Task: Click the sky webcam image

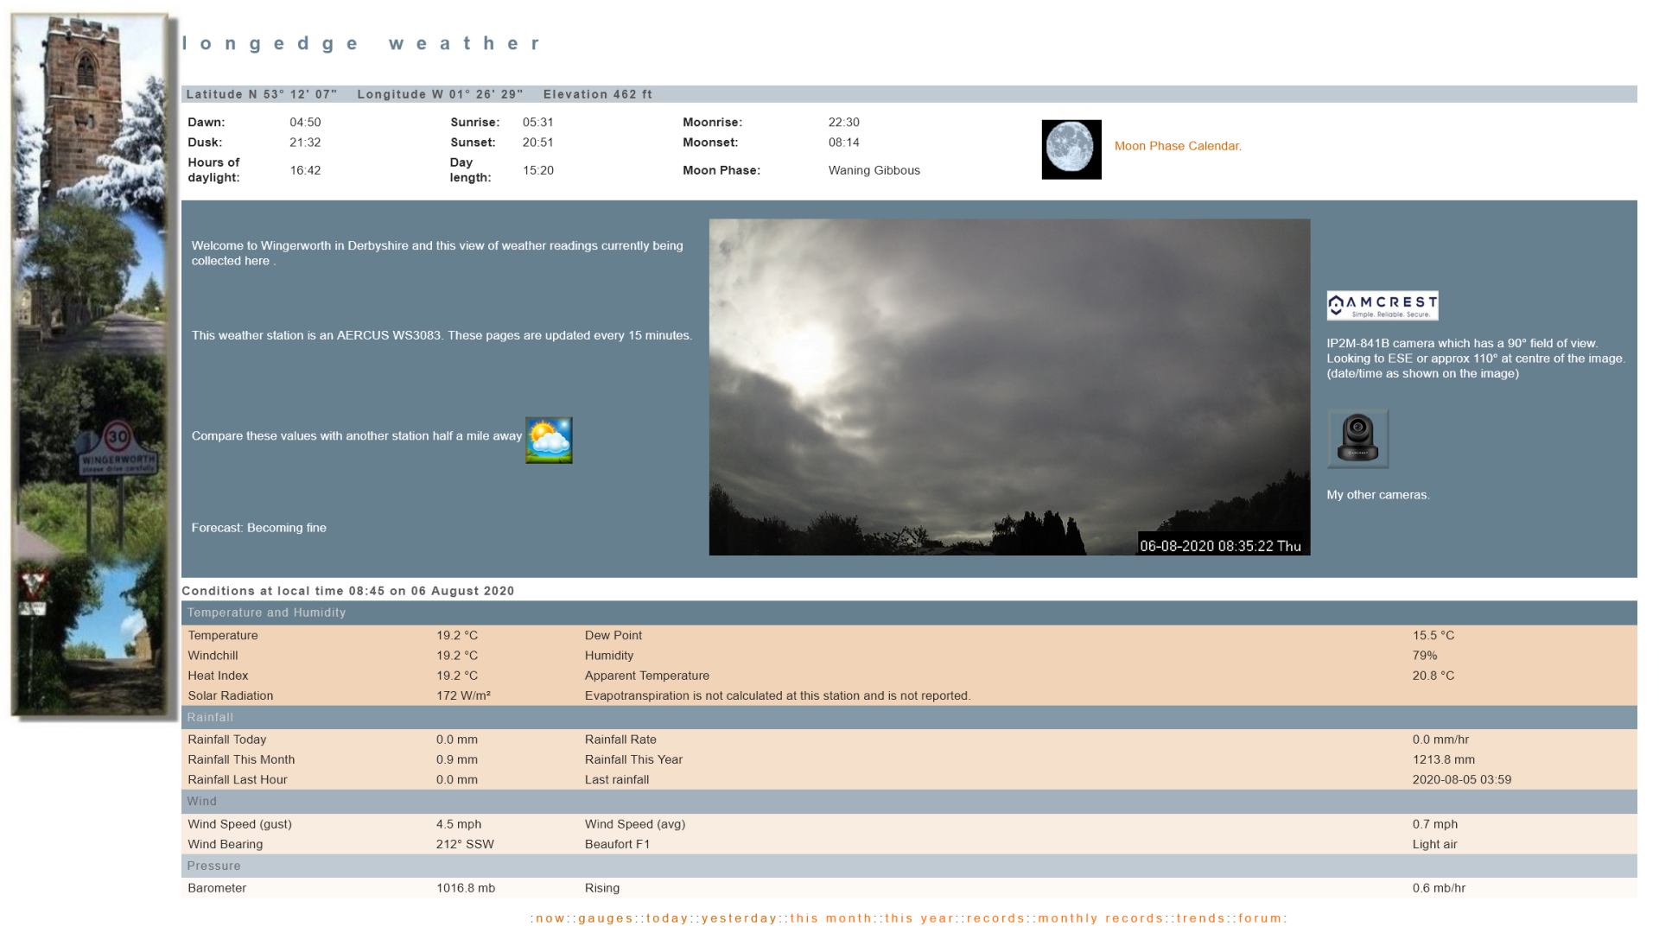Action: point(1009,387)
